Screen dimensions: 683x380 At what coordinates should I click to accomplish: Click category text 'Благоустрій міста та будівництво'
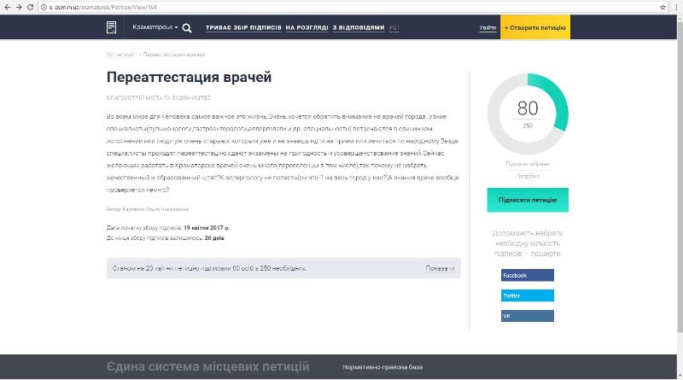pos(159,98)
